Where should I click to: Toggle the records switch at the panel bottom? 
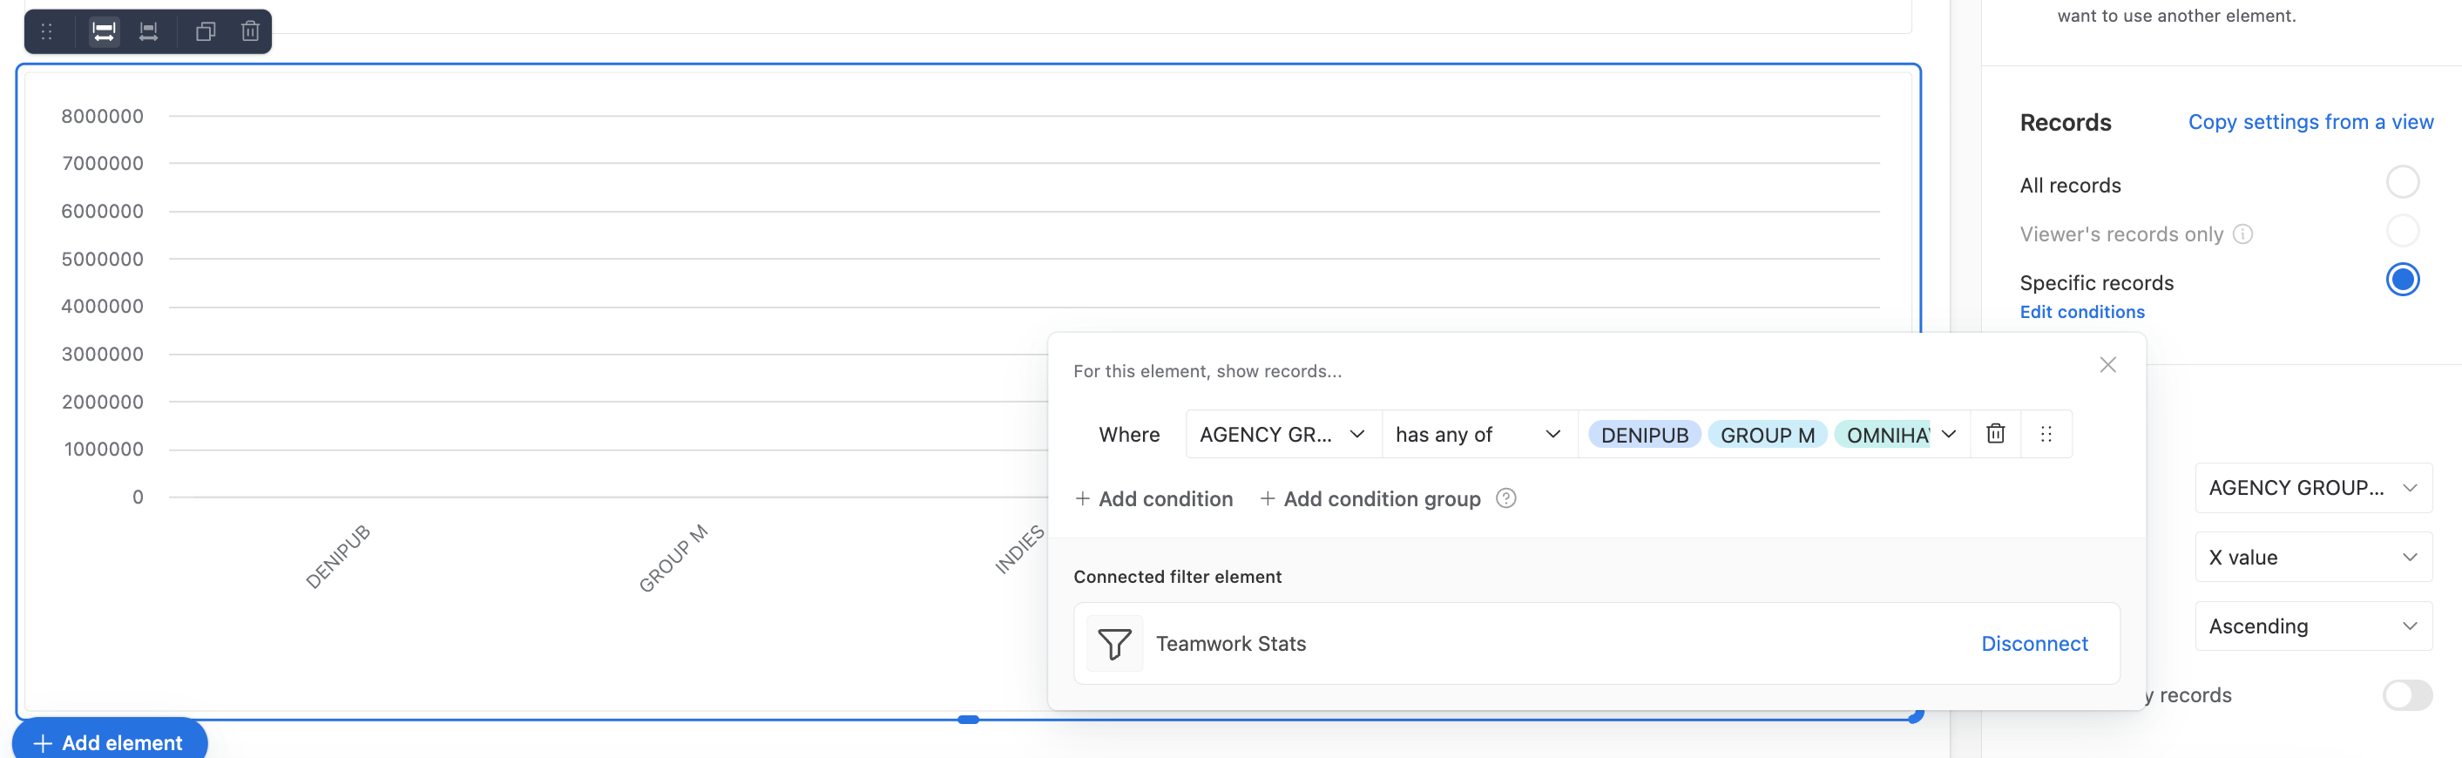coord(2406,695)
